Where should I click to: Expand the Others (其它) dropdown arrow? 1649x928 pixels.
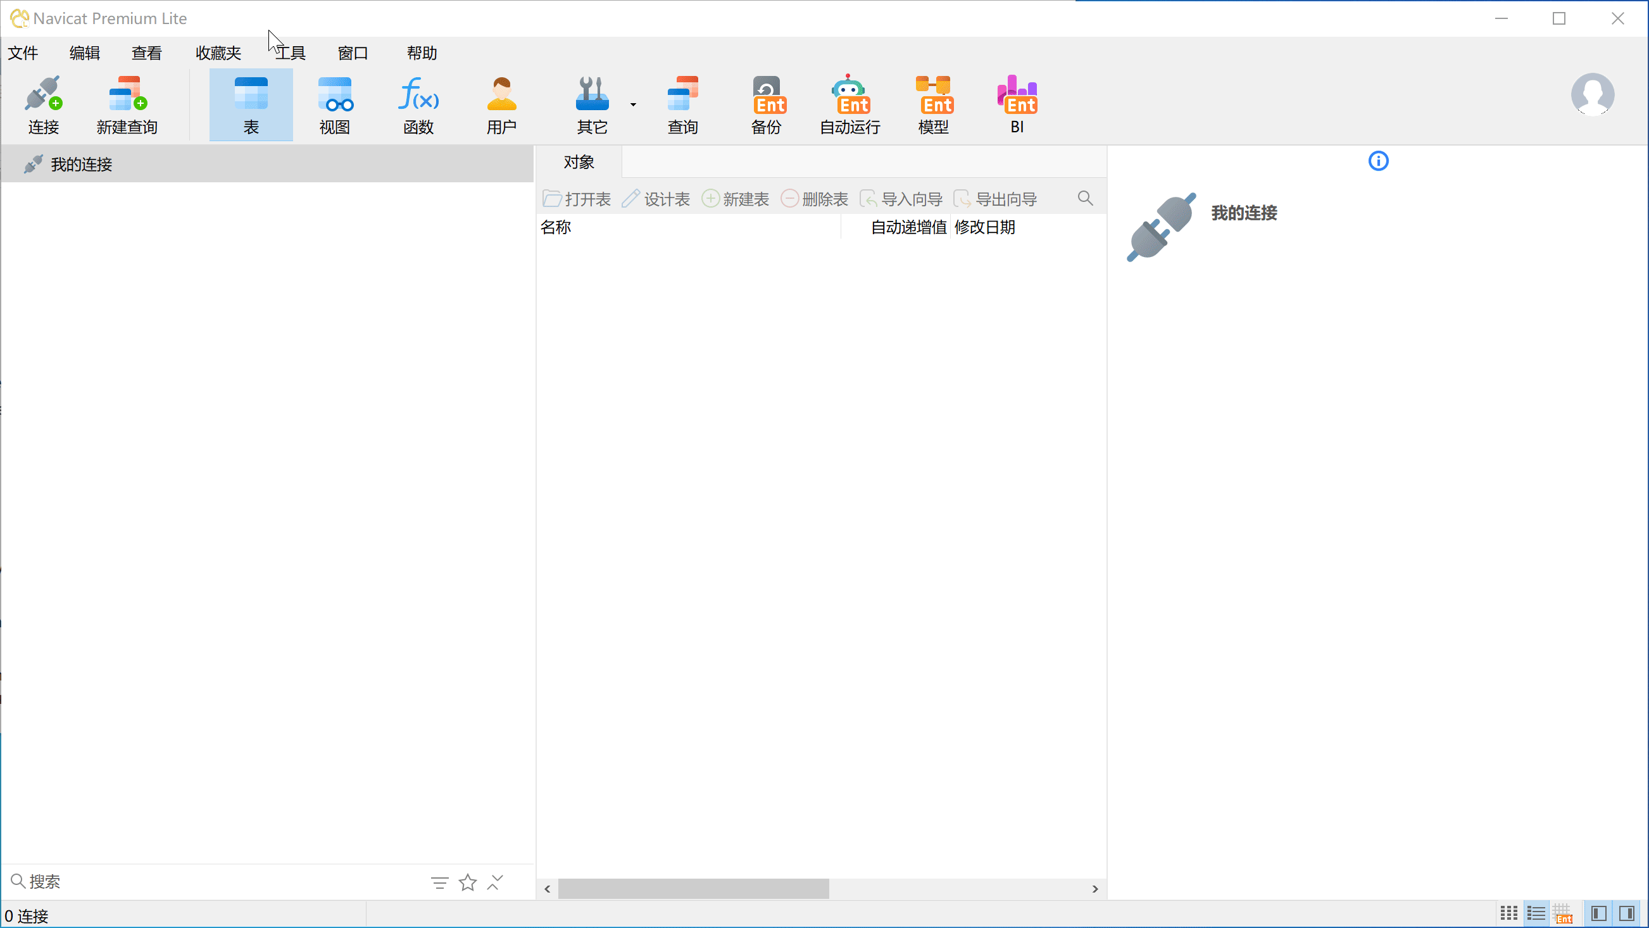pyautogui.click(x=633, y=104)
